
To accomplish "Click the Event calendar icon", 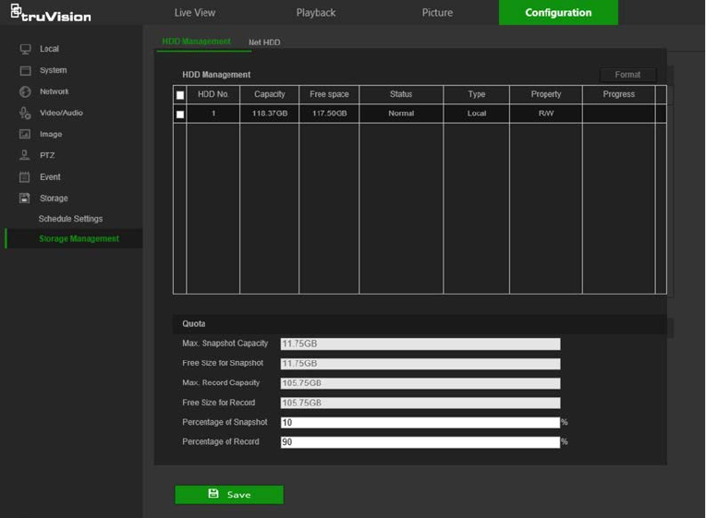I will (25, 177).
